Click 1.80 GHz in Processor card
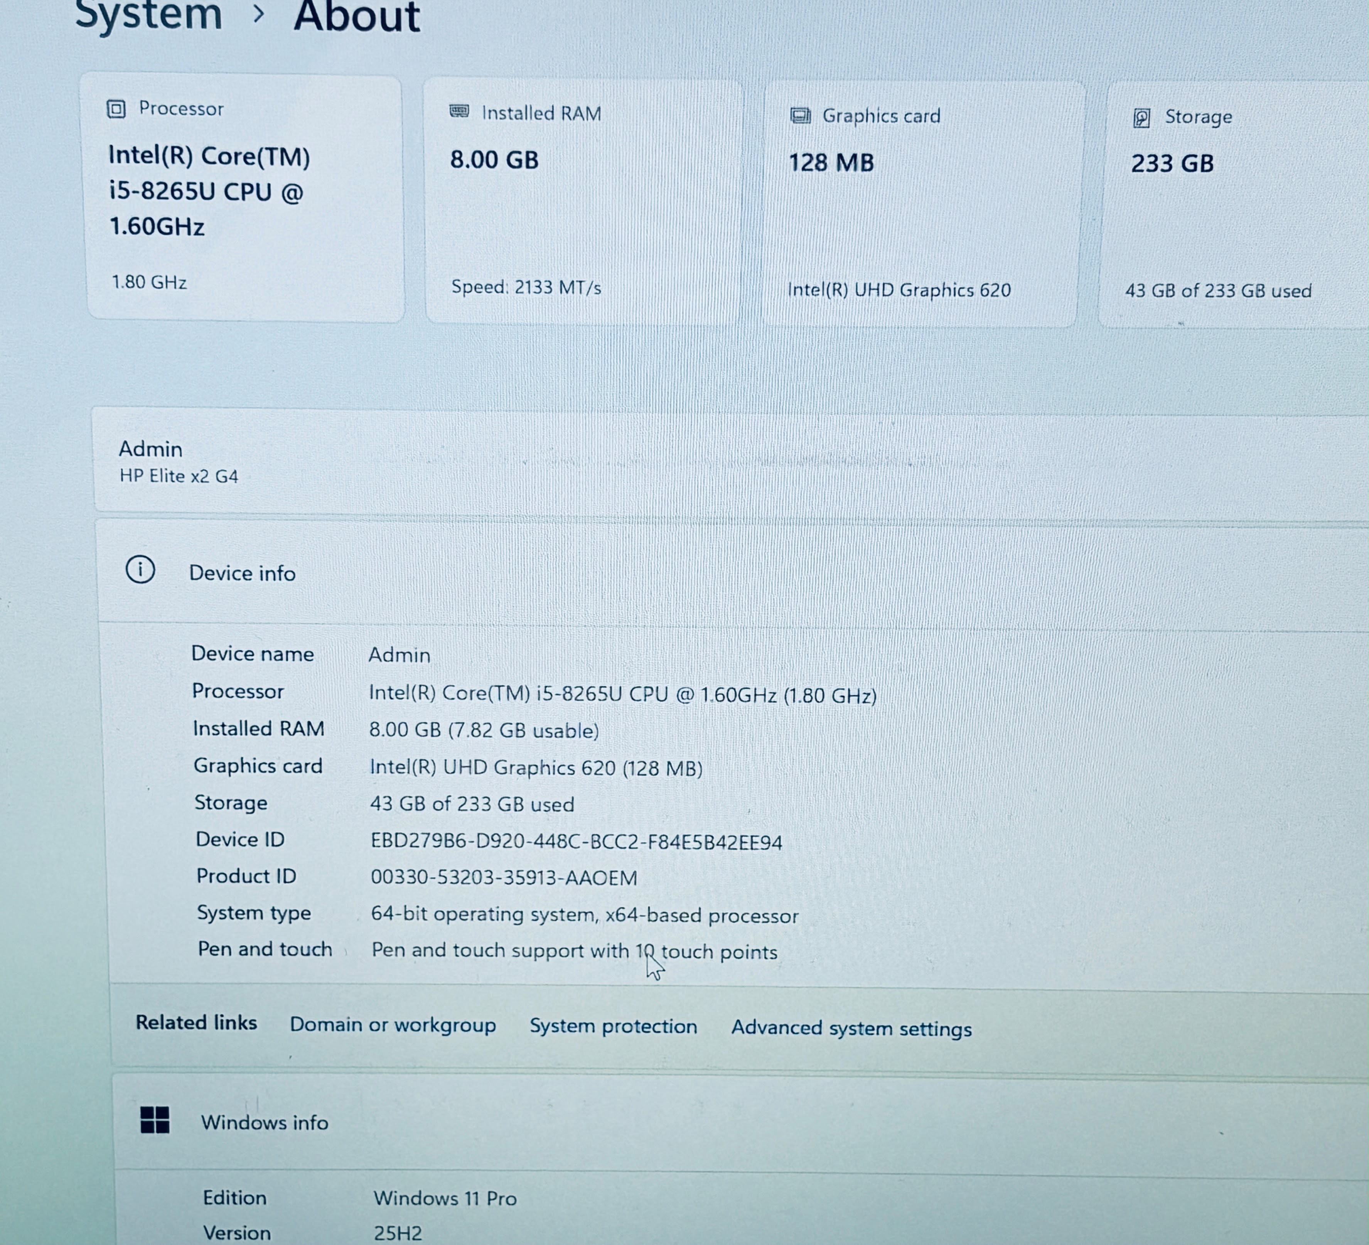The image size is (1369, 1245). tap(149, 282)
